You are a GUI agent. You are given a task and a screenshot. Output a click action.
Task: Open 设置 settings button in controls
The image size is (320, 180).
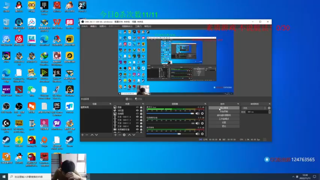click(224, 123)
